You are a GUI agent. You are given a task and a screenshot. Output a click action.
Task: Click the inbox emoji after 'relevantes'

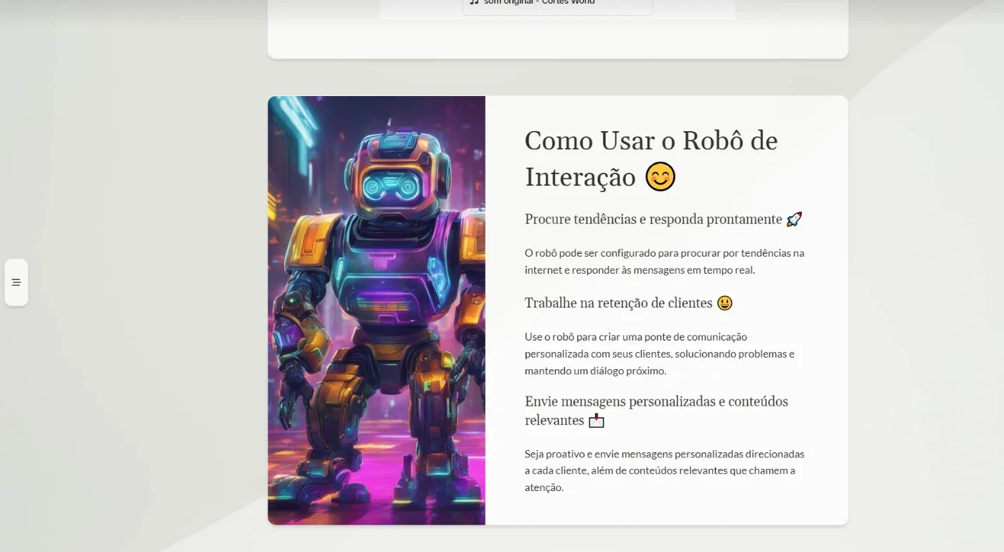point(597,421)
